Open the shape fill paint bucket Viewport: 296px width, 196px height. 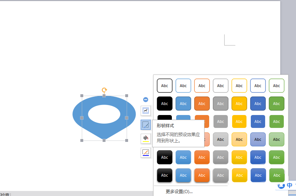(145, 139)
